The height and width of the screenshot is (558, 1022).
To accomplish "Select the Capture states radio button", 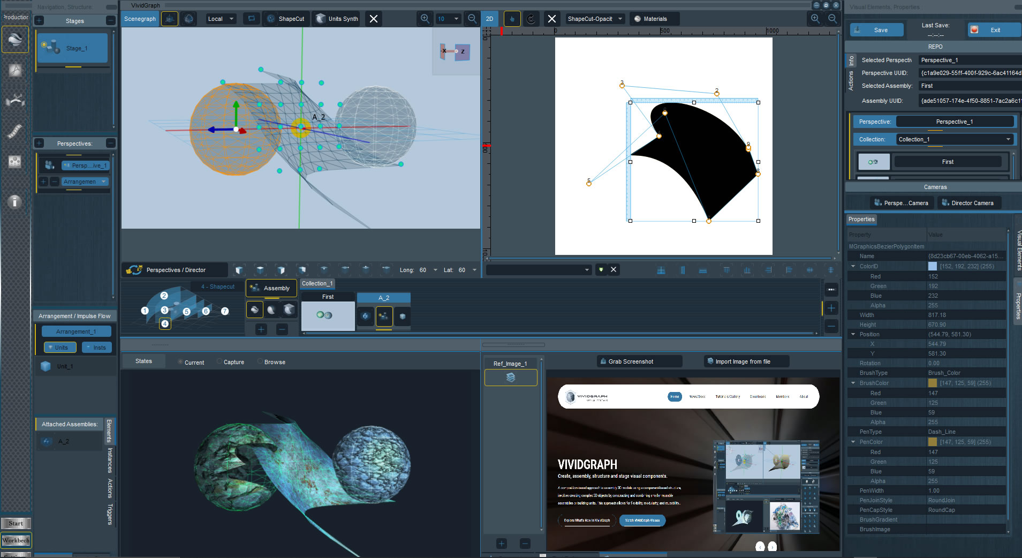I will point(220,362).
